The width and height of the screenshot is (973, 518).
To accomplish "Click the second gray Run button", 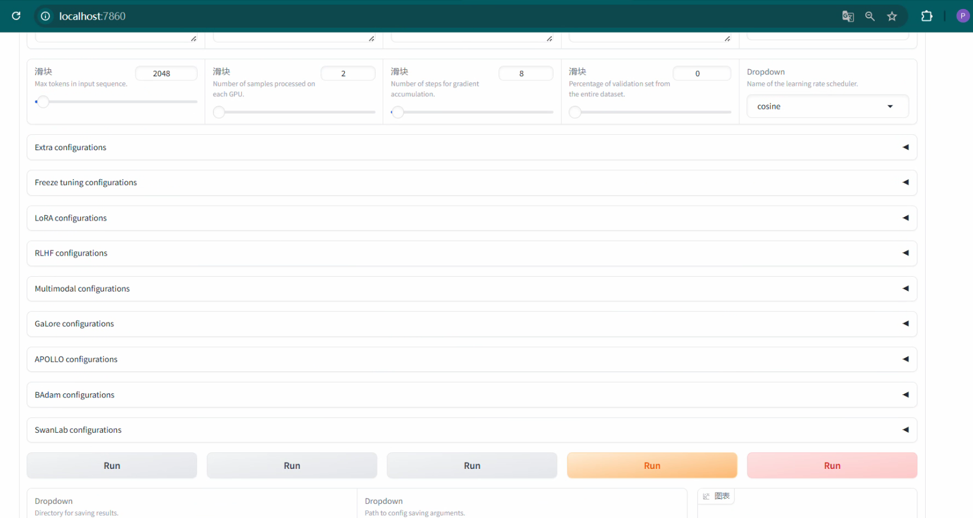I will point(292,465).
